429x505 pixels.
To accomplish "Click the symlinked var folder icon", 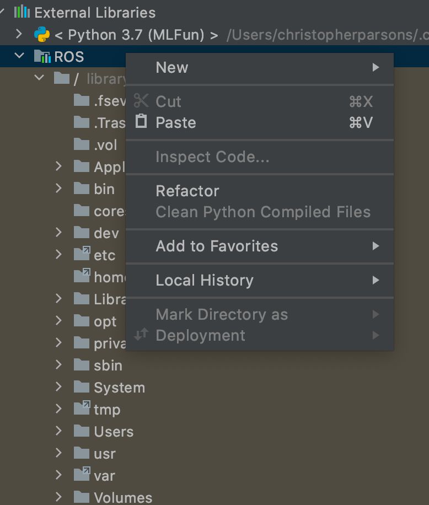I will coord(82,475).
